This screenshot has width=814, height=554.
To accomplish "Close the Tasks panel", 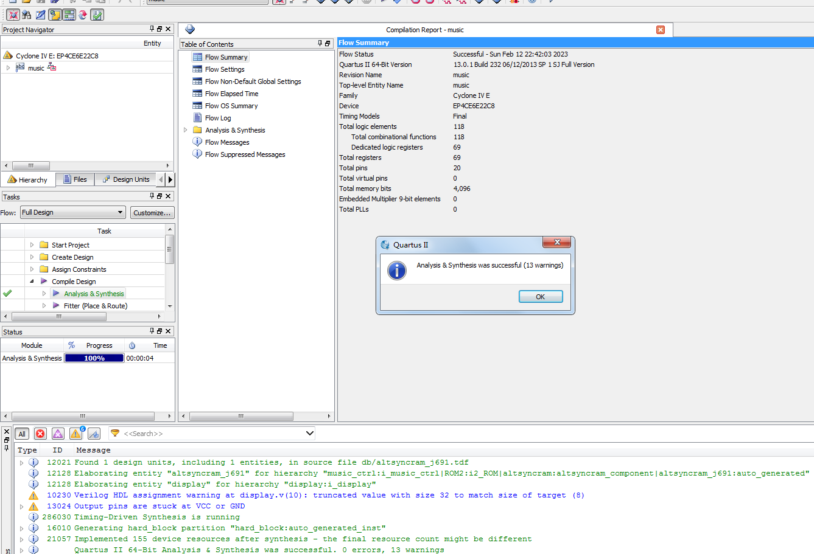I will coord(169,196).
